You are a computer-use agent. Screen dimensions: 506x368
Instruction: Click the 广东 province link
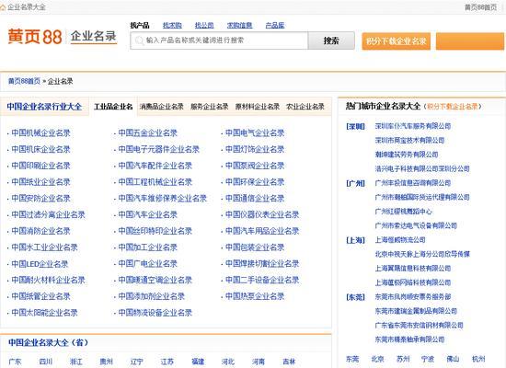[x=15, y=362]
